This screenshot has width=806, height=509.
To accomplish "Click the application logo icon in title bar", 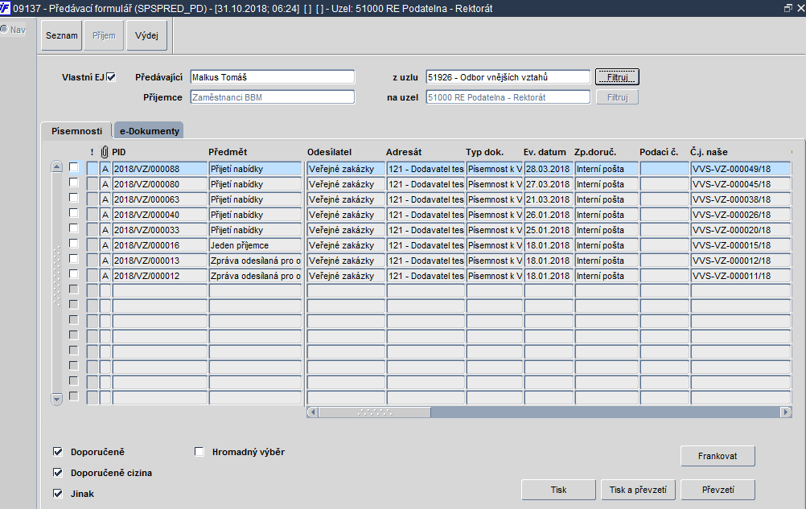I will point(5,8).
